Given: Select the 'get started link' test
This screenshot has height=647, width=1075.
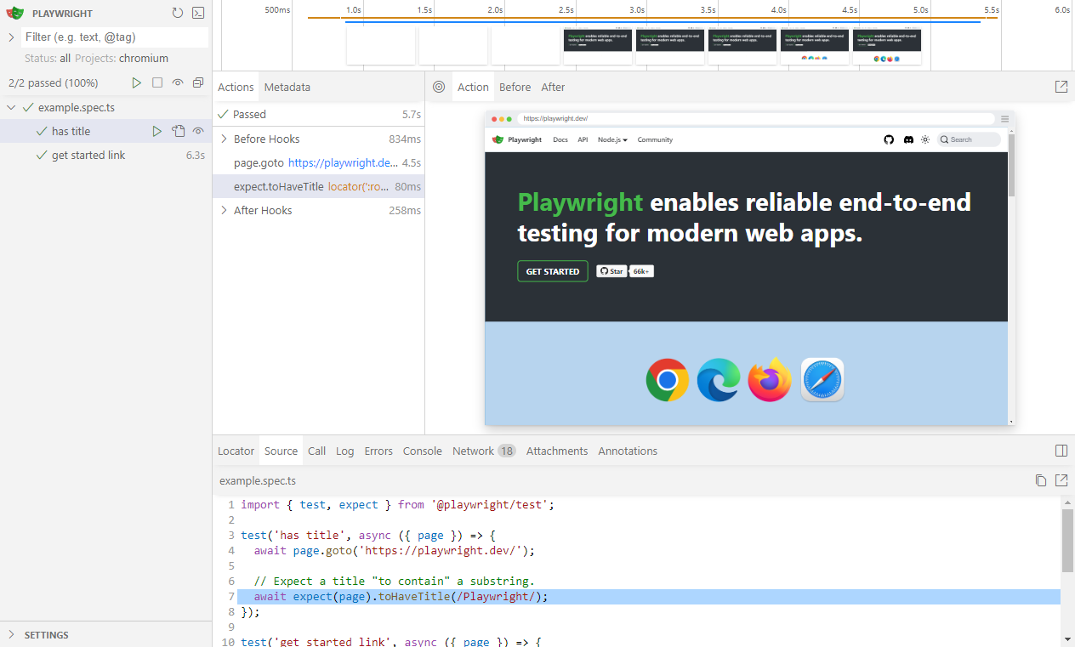Looking at the screenshot, I should pos(88,155).
